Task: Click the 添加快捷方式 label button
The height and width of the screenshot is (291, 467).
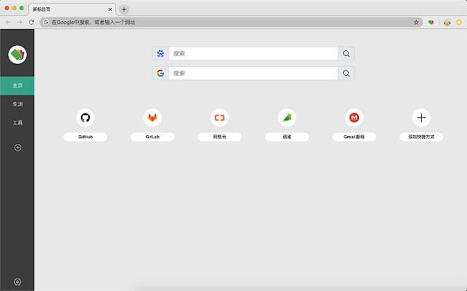Action: [x=421, y=137]
